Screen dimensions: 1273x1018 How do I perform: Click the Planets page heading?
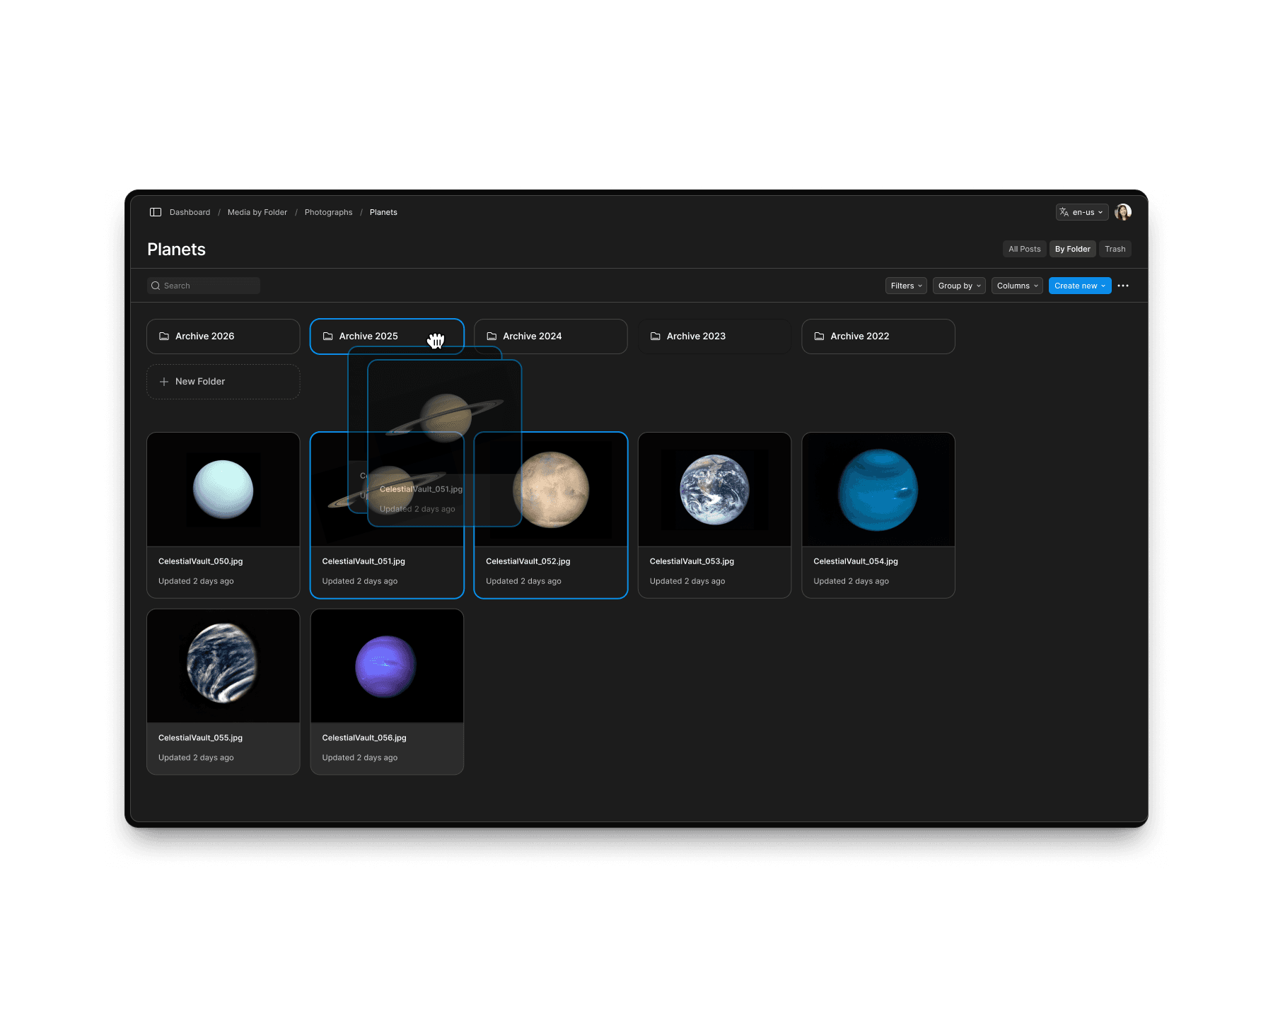[x=176, y=250]
